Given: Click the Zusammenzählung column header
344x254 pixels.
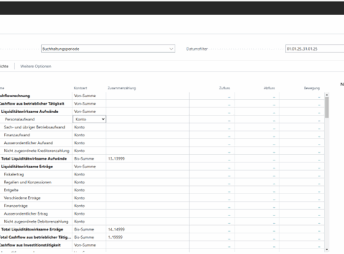Looking at the screenshot, I should coord(122,88).
